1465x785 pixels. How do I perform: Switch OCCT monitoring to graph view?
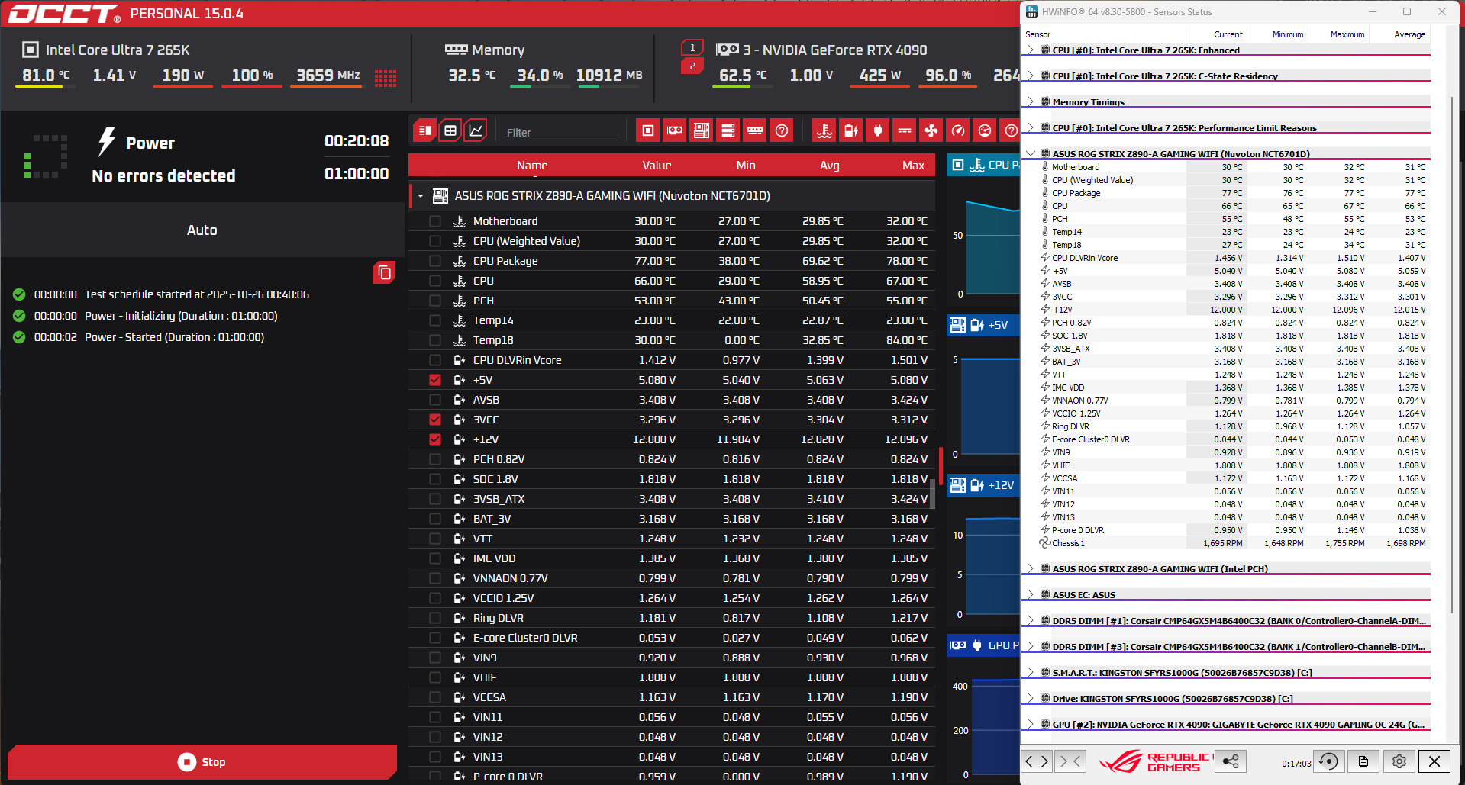click(476, 130)
